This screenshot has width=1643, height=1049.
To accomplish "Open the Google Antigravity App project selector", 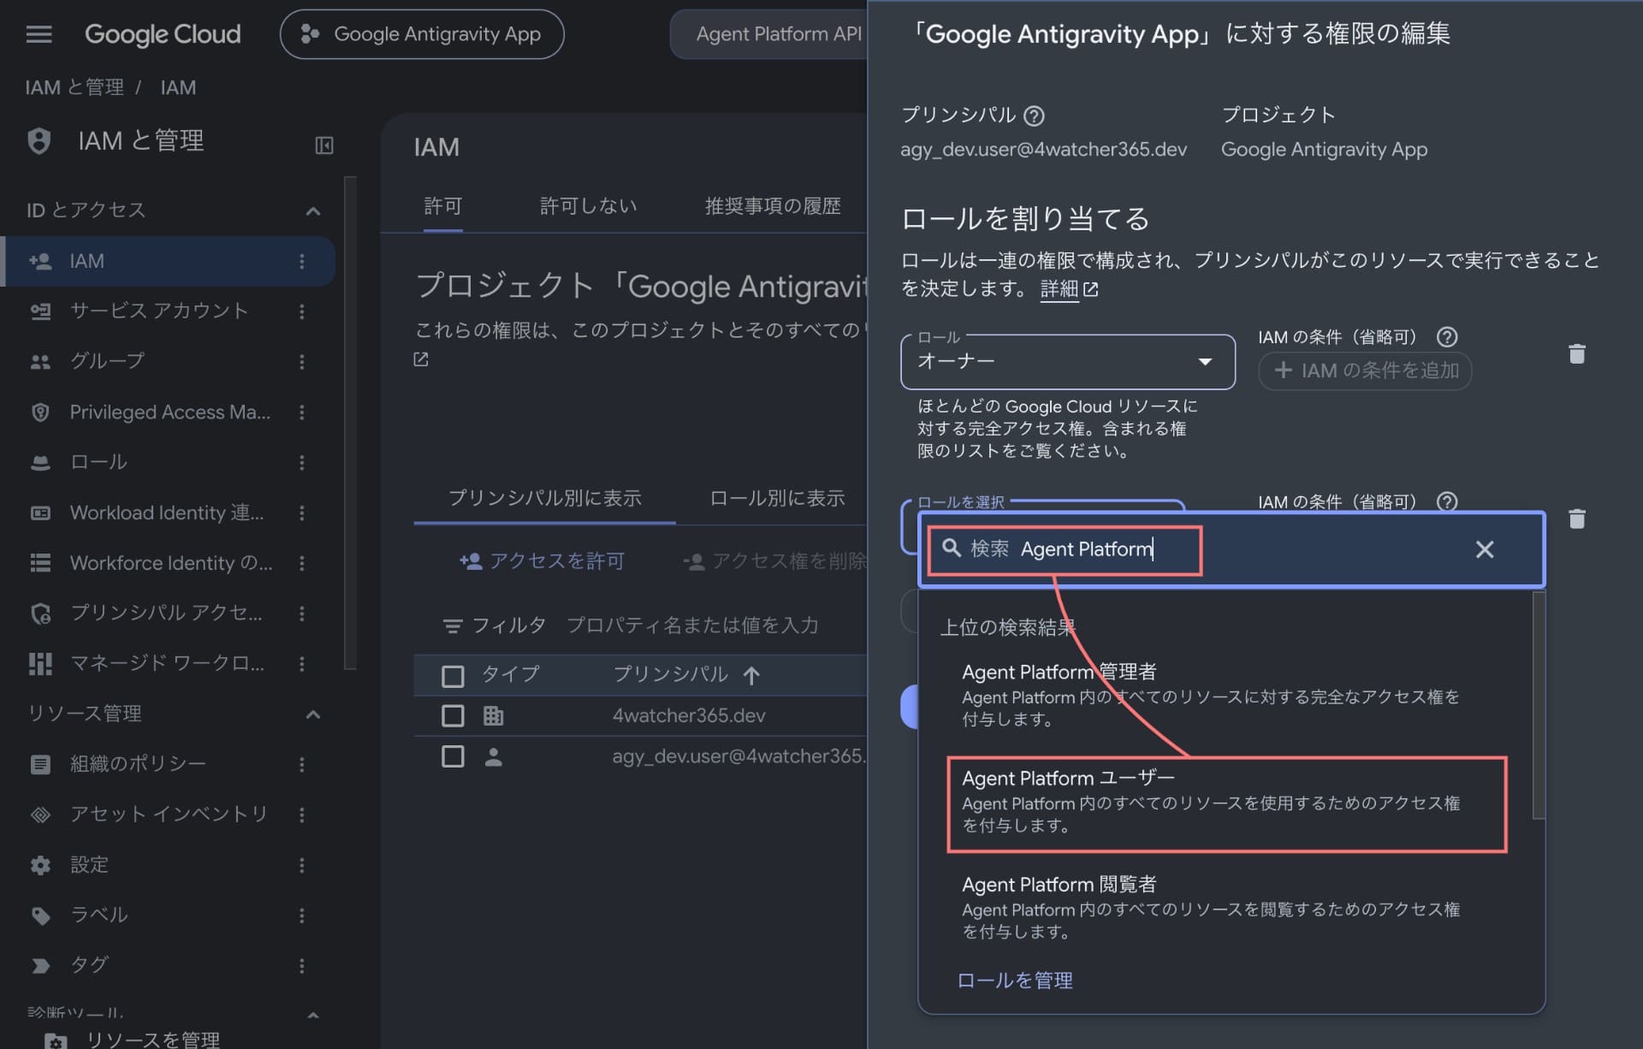I will point(422,34).
